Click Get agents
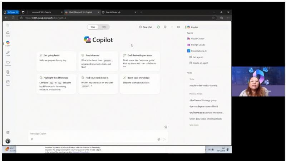The height and width of the screenshot is (161, 286). [x=196, y=57]
